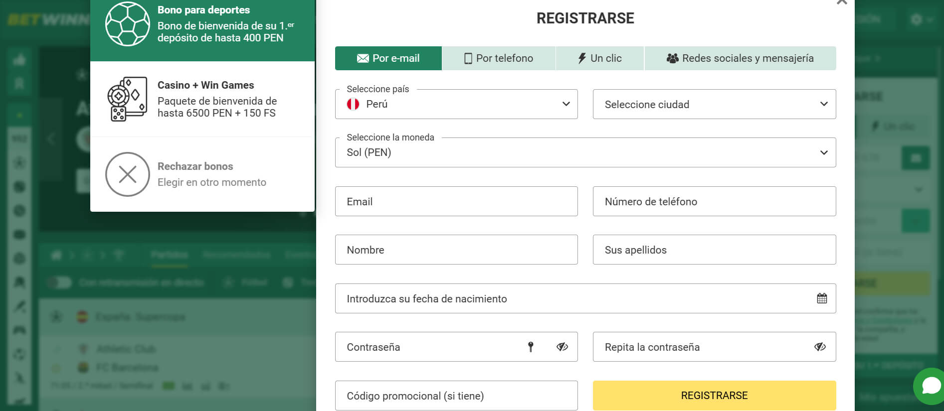Click the Email input field
The image size is (944, 411).
click(456, 201)
